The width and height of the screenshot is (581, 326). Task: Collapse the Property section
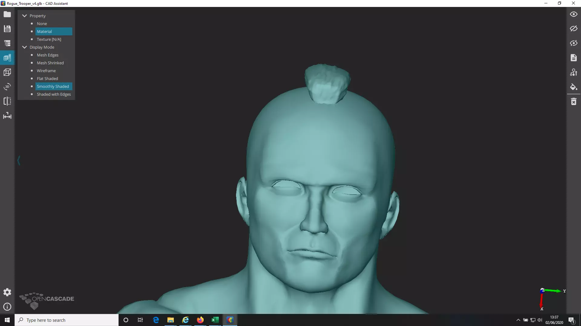point(25,16)
